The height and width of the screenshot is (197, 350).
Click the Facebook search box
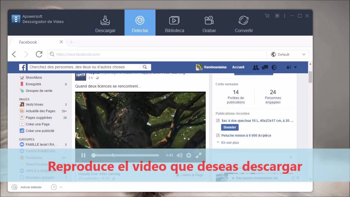(x=83, y=67)
